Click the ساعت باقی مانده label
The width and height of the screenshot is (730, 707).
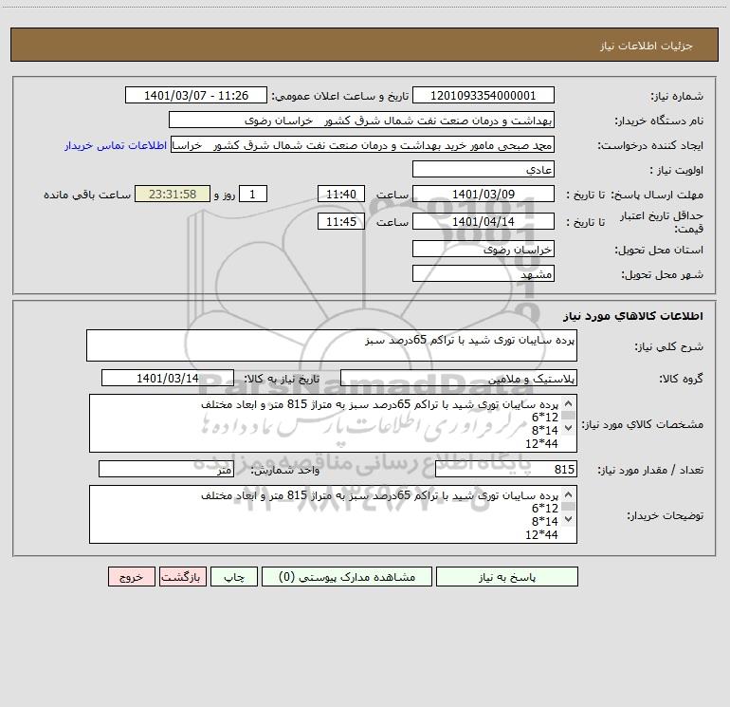coord(87,195)
